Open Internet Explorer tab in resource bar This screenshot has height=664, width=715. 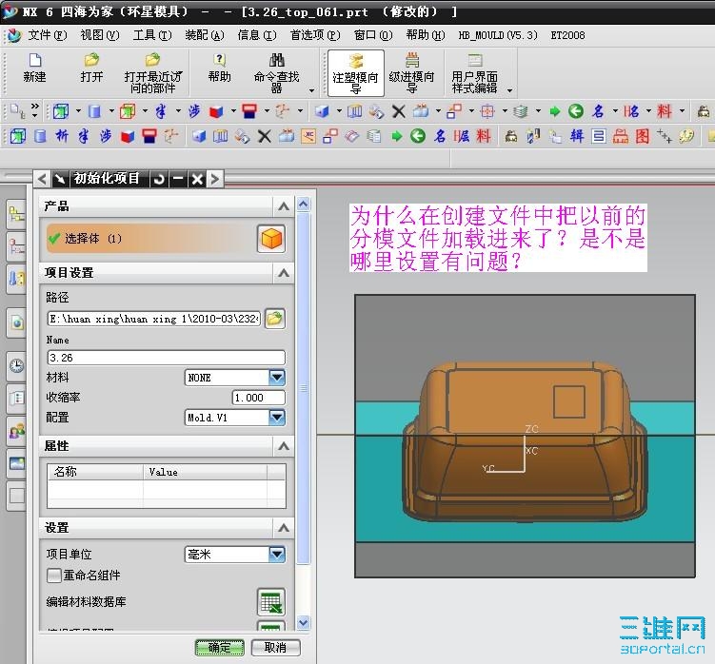coord(17,322)
